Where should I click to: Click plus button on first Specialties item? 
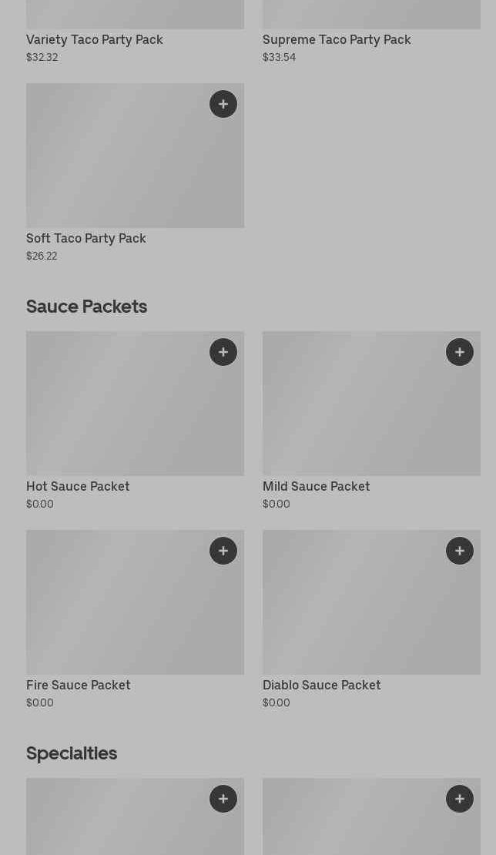(223, 799)
